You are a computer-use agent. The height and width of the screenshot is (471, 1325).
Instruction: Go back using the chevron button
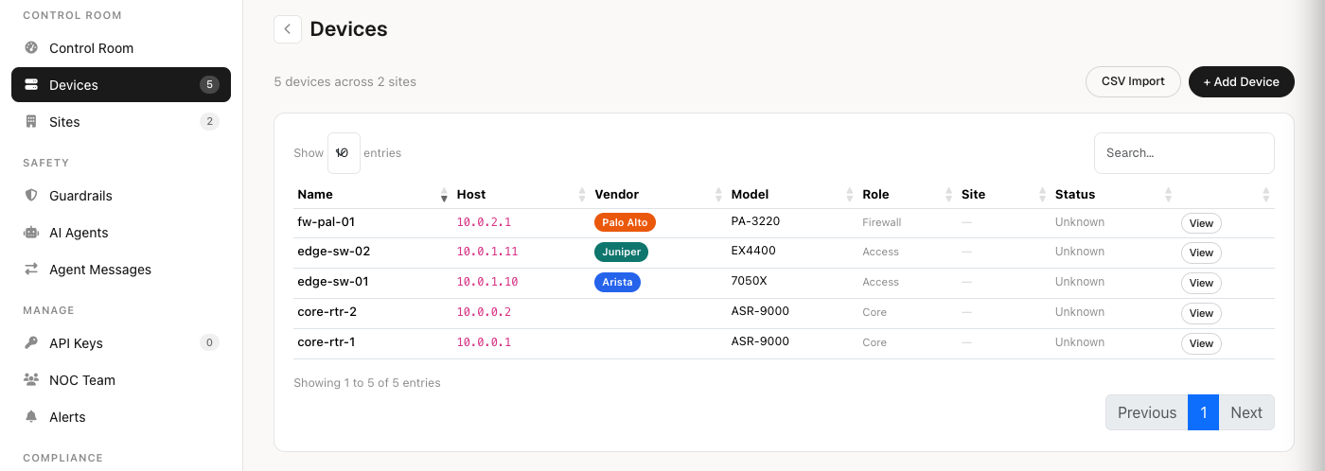tap(288, 29)
